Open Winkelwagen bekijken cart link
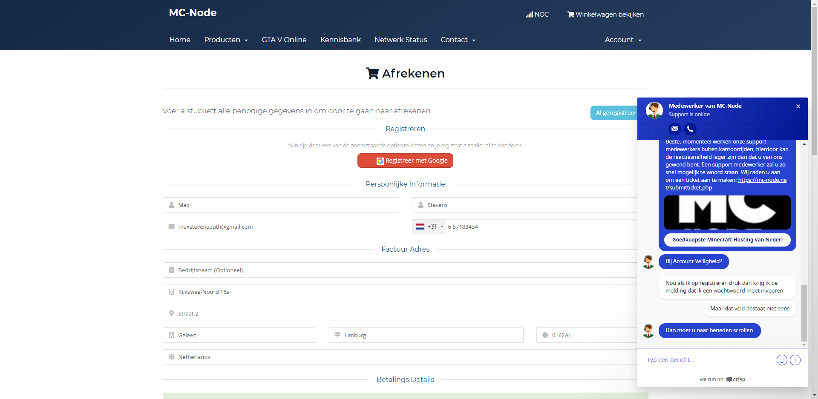This screenshot has height=399, width=818. [605, 14]
